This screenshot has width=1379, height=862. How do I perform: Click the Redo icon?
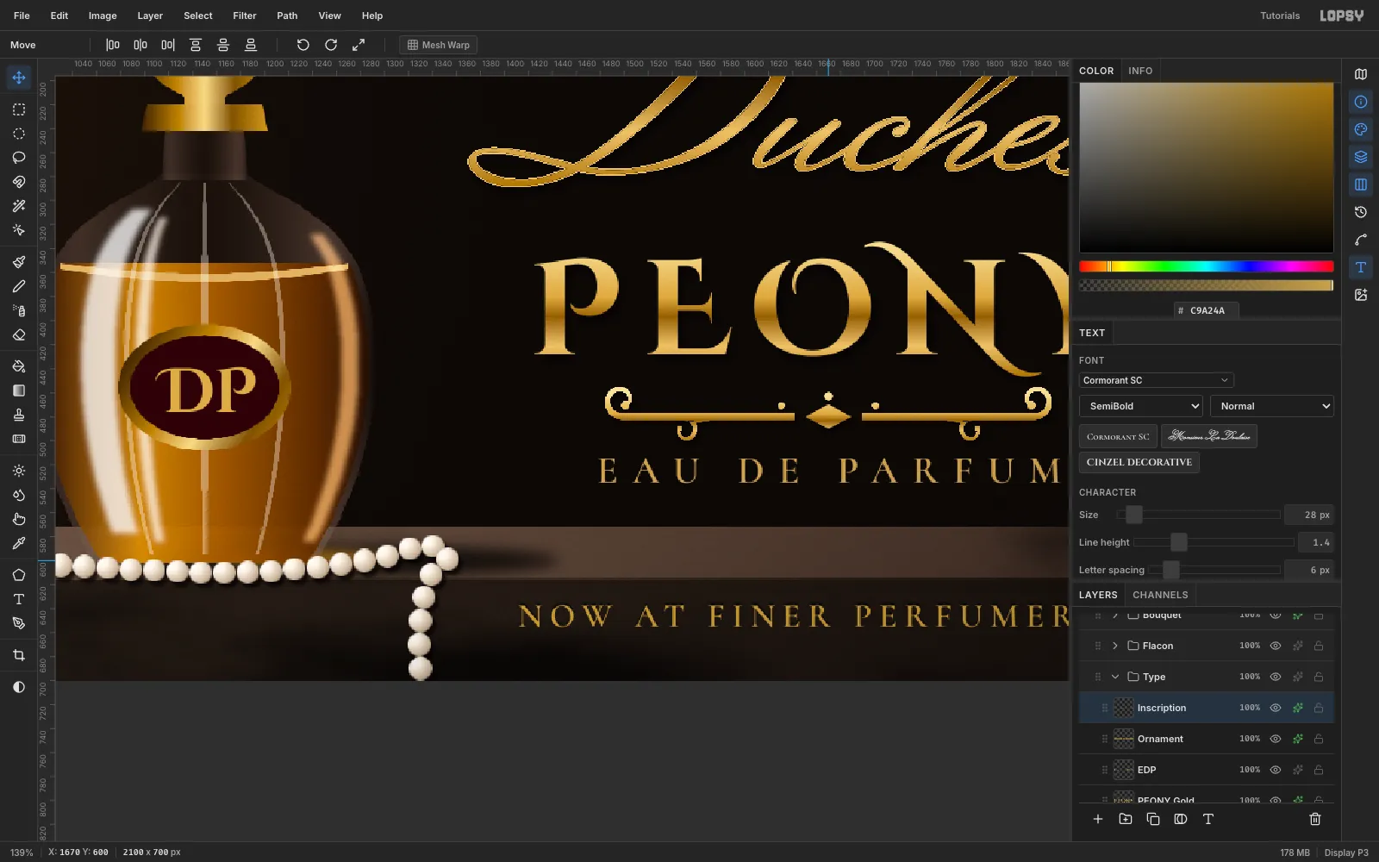tap(331, 45)
